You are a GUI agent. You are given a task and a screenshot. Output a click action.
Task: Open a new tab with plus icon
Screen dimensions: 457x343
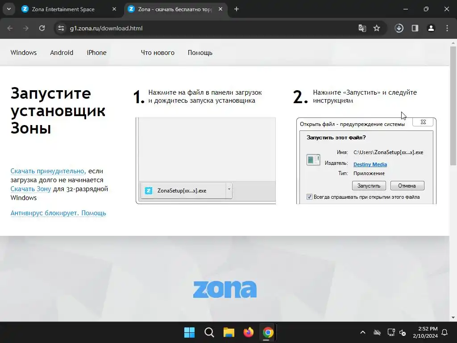pyautogui.click(x=237, y=9)
